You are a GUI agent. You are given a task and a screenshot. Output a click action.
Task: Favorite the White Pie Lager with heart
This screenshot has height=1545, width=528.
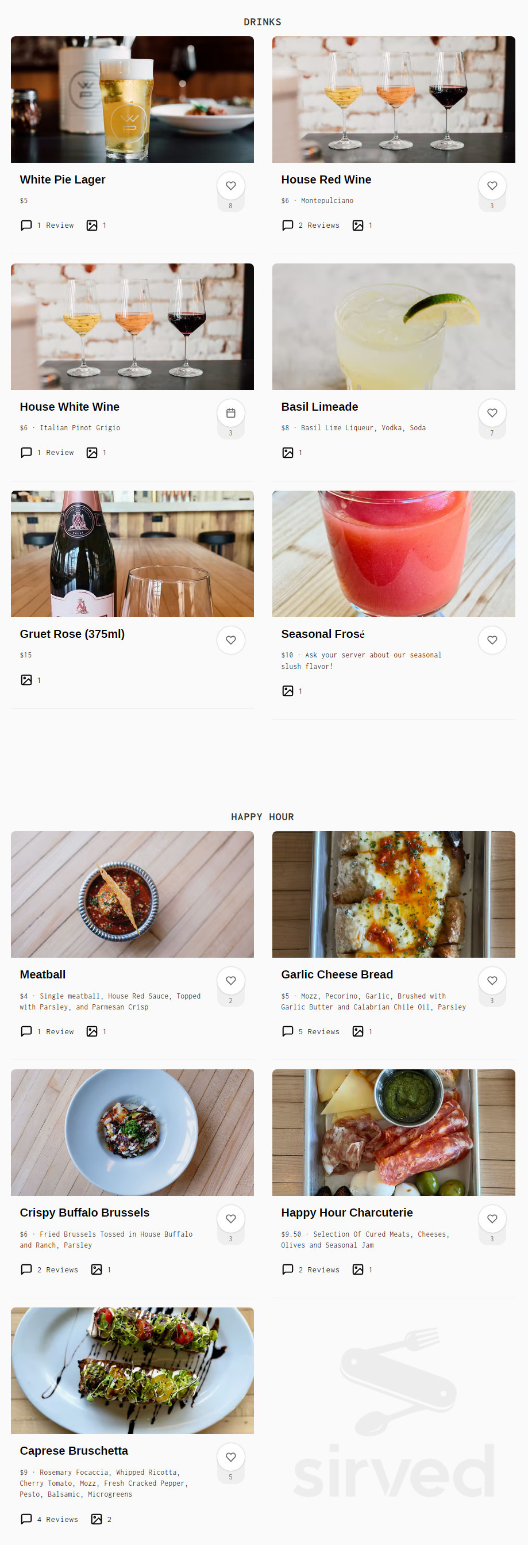(x=230, y=186)
